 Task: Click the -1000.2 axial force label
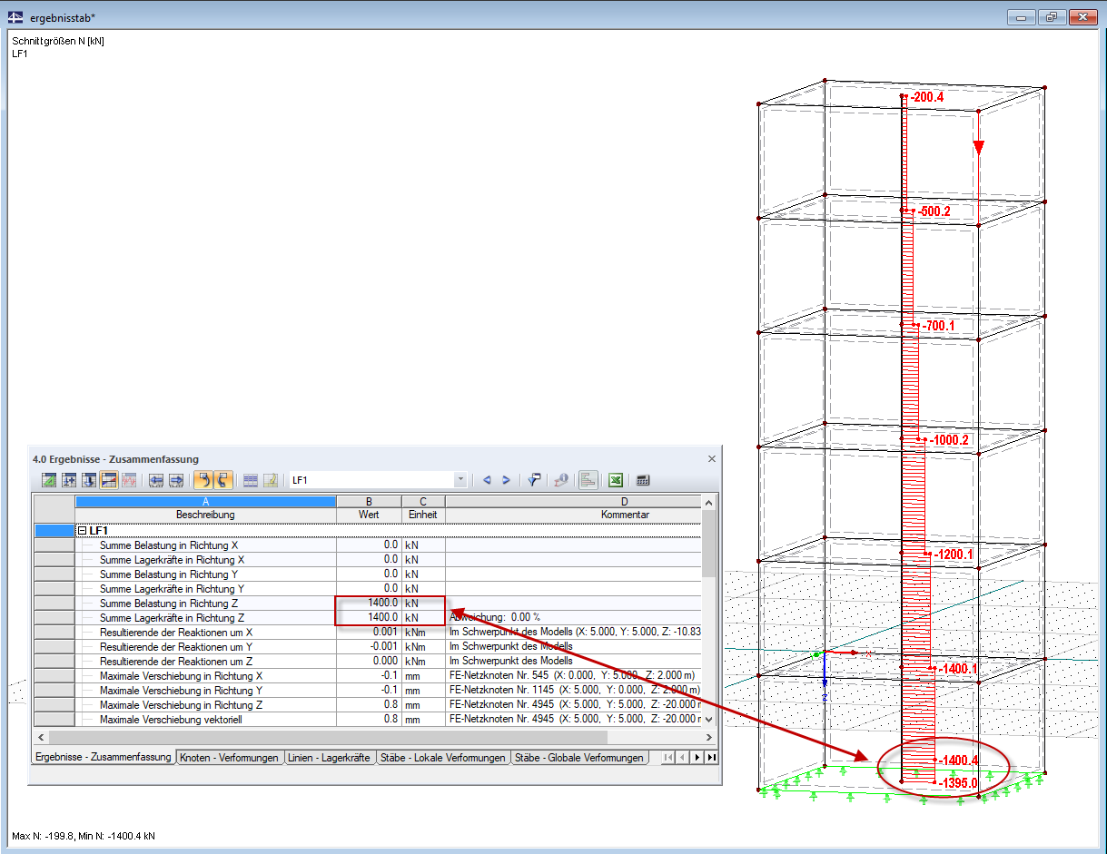pos(949,440)
